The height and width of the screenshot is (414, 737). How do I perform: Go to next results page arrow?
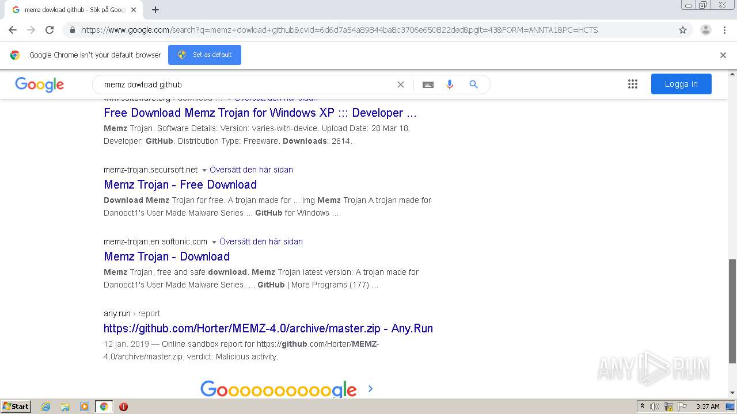[x=370, y=389]
